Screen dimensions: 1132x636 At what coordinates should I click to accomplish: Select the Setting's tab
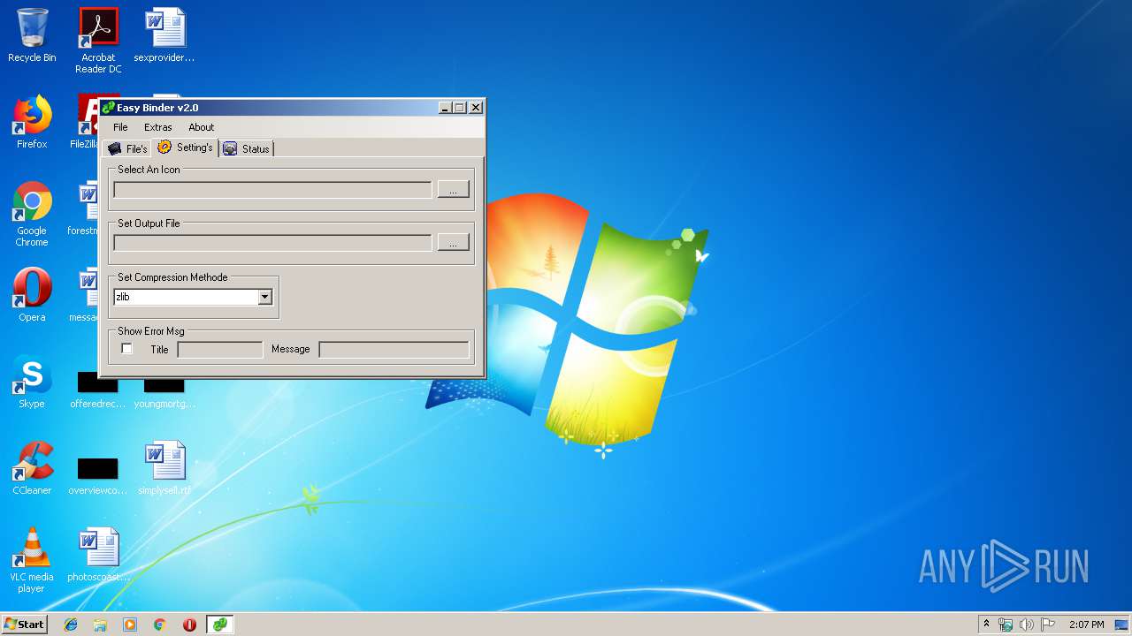click(186, 148)
